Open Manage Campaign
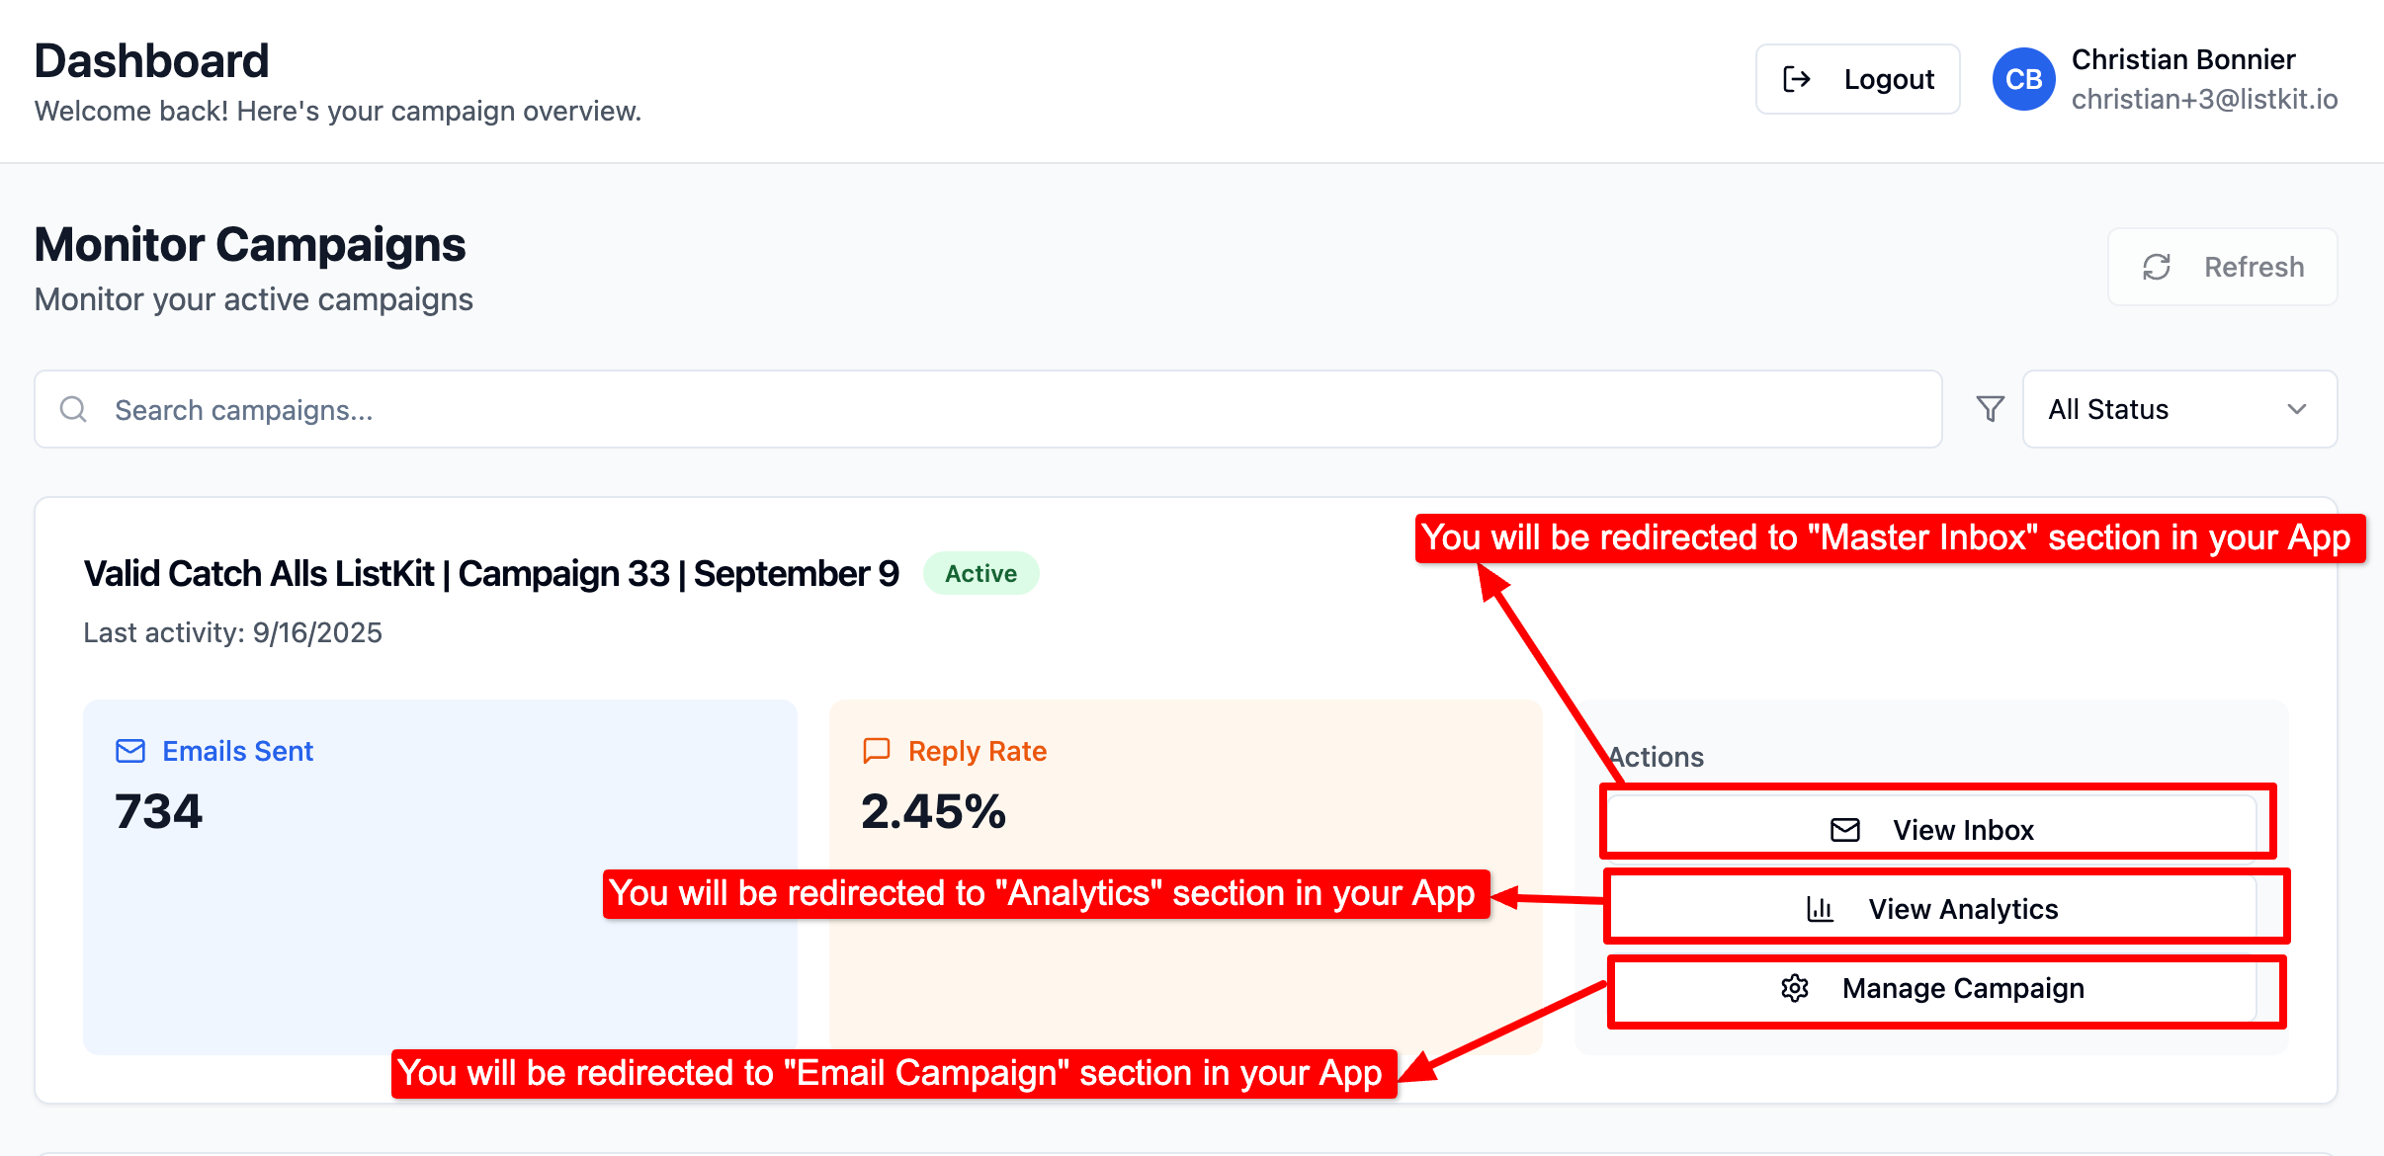Viewport: 2384px width, 1156px height. pyautogui.click(x=1962, y=988)
